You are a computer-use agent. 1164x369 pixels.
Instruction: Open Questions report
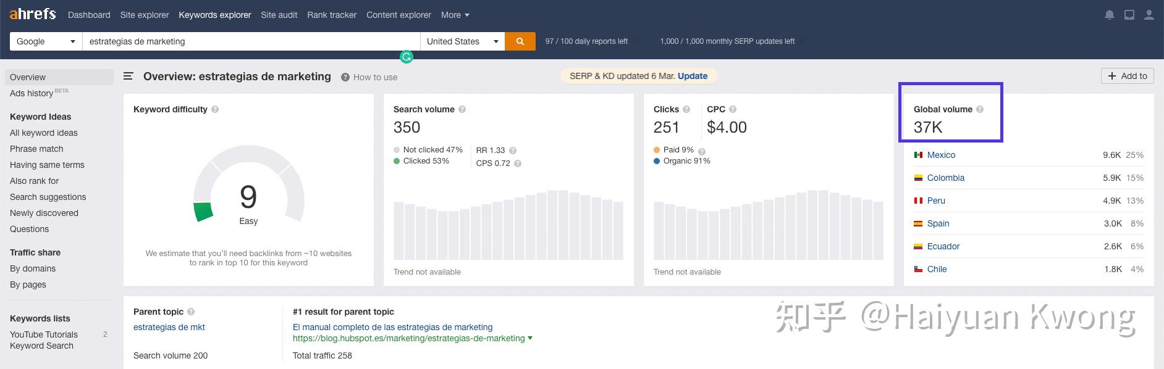[x=29, y=229]
